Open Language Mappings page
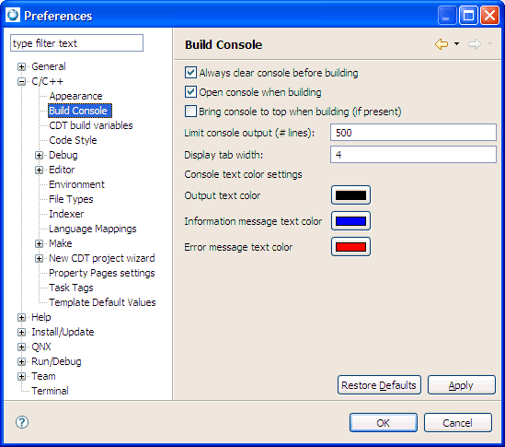505x447 pixels. point(93,229)
